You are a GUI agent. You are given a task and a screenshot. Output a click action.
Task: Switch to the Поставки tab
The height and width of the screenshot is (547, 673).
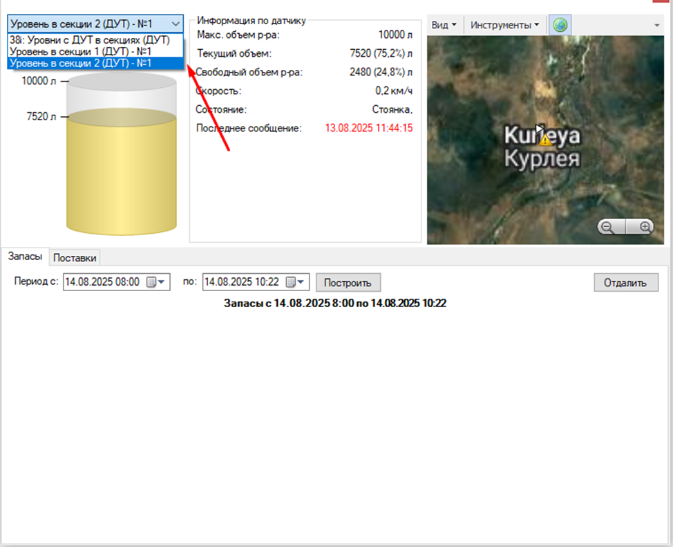[75, 258]
